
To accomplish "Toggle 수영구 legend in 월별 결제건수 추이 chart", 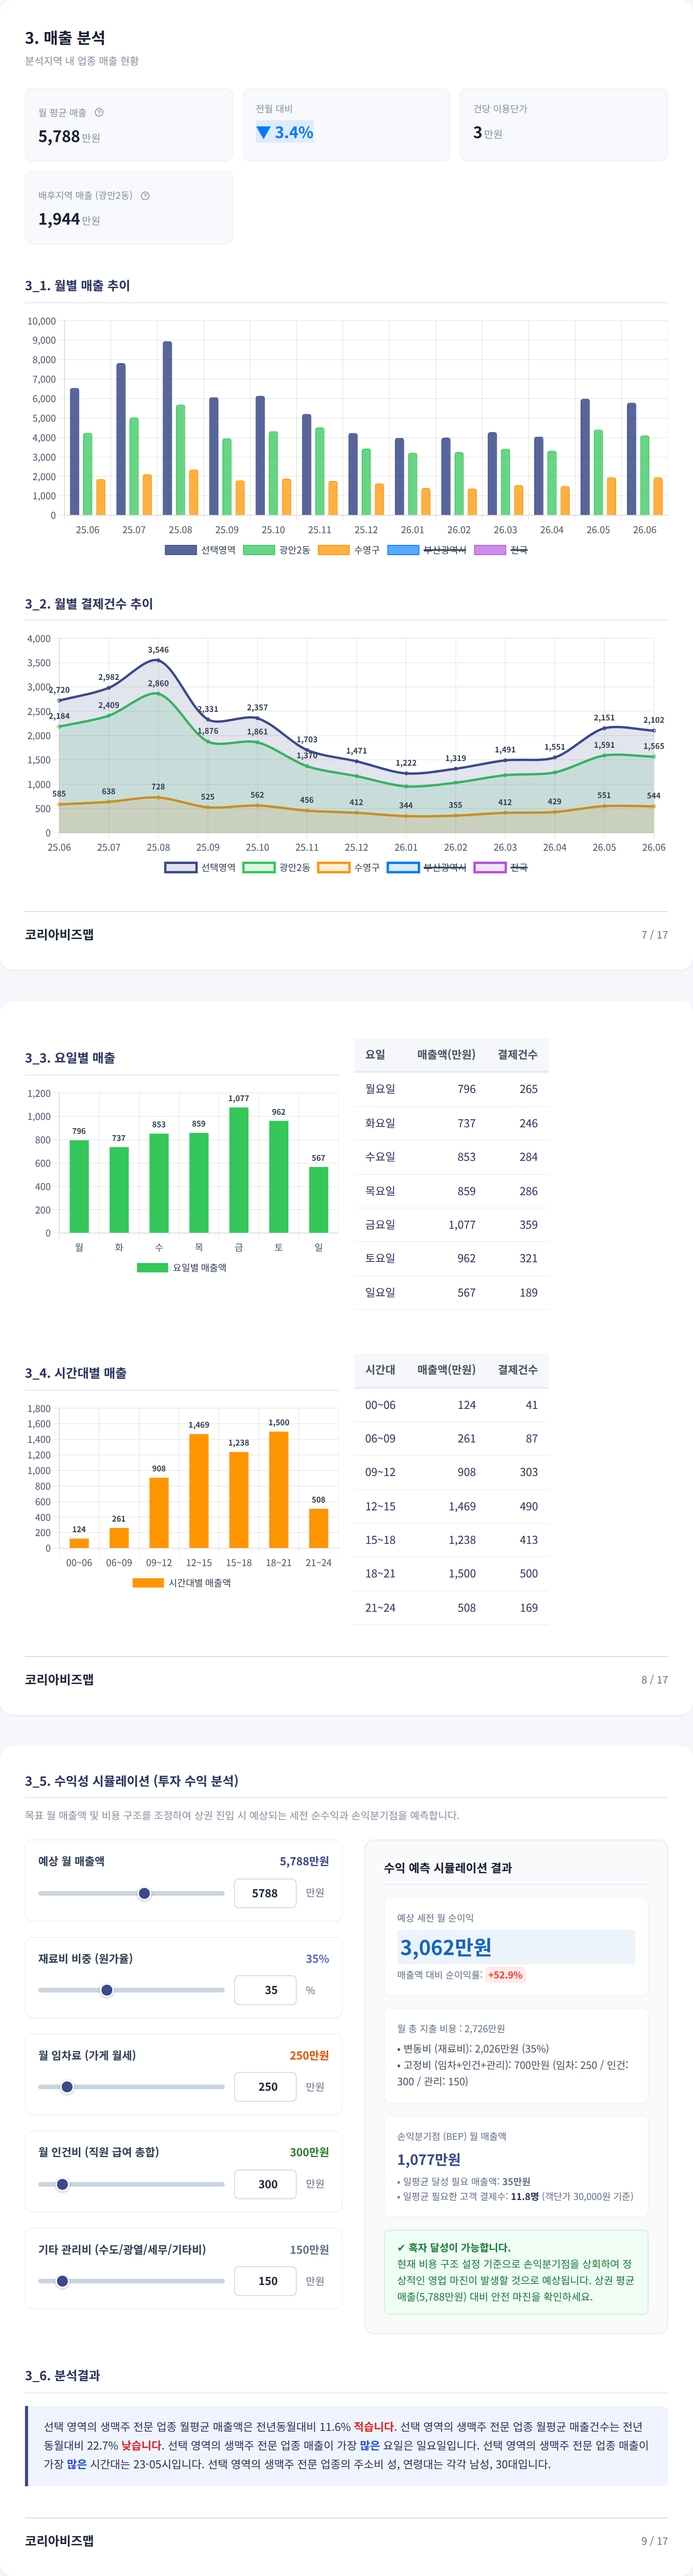I will click(x=349, y=867).
